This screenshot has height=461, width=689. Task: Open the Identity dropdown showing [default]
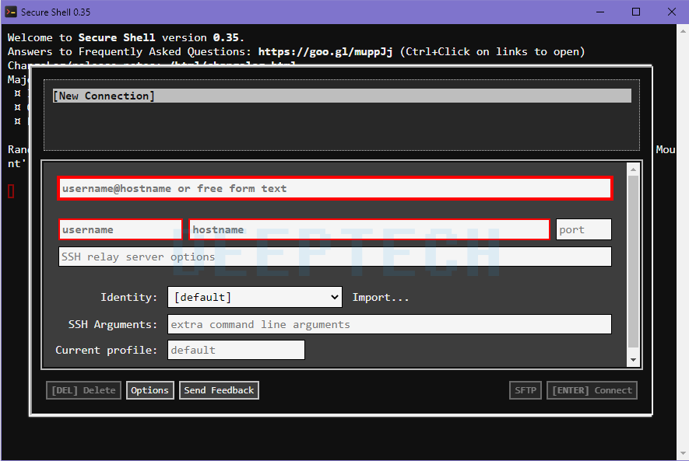pyautogui.click(x=255, y=297)
